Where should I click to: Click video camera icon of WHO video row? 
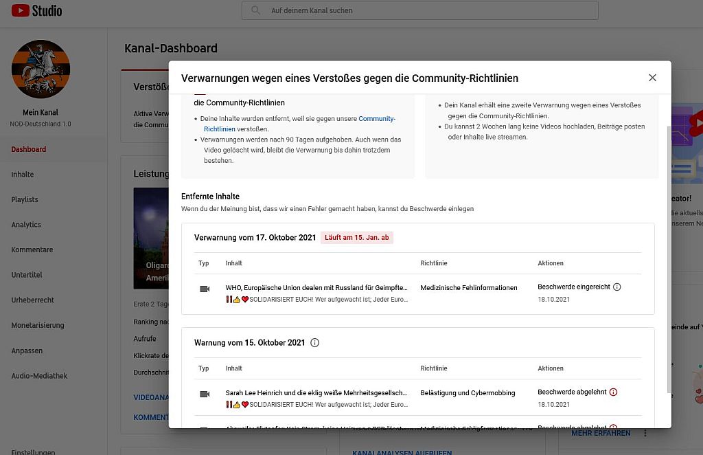(x=205, y=289)
